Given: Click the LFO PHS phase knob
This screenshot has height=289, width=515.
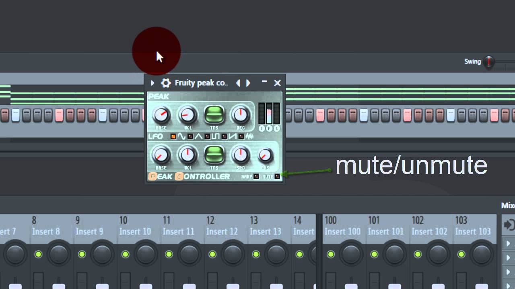Looking at the screenshot, I should click(x=265, y=155).
